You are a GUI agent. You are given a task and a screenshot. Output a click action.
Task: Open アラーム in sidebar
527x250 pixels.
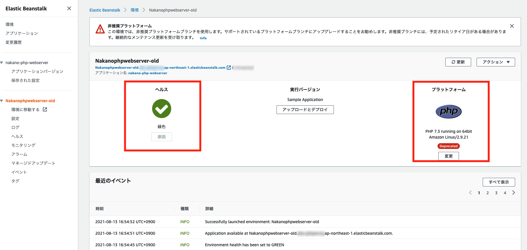19,154
